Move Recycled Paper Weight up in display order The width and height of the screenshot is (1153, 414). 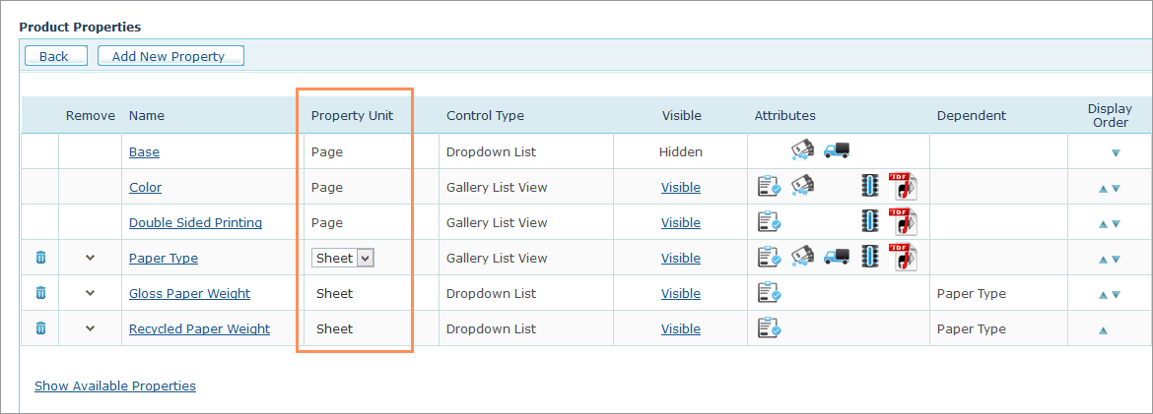(1103, 329)
